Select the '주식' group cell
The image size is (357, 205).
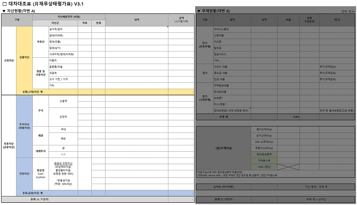point(41,111)
